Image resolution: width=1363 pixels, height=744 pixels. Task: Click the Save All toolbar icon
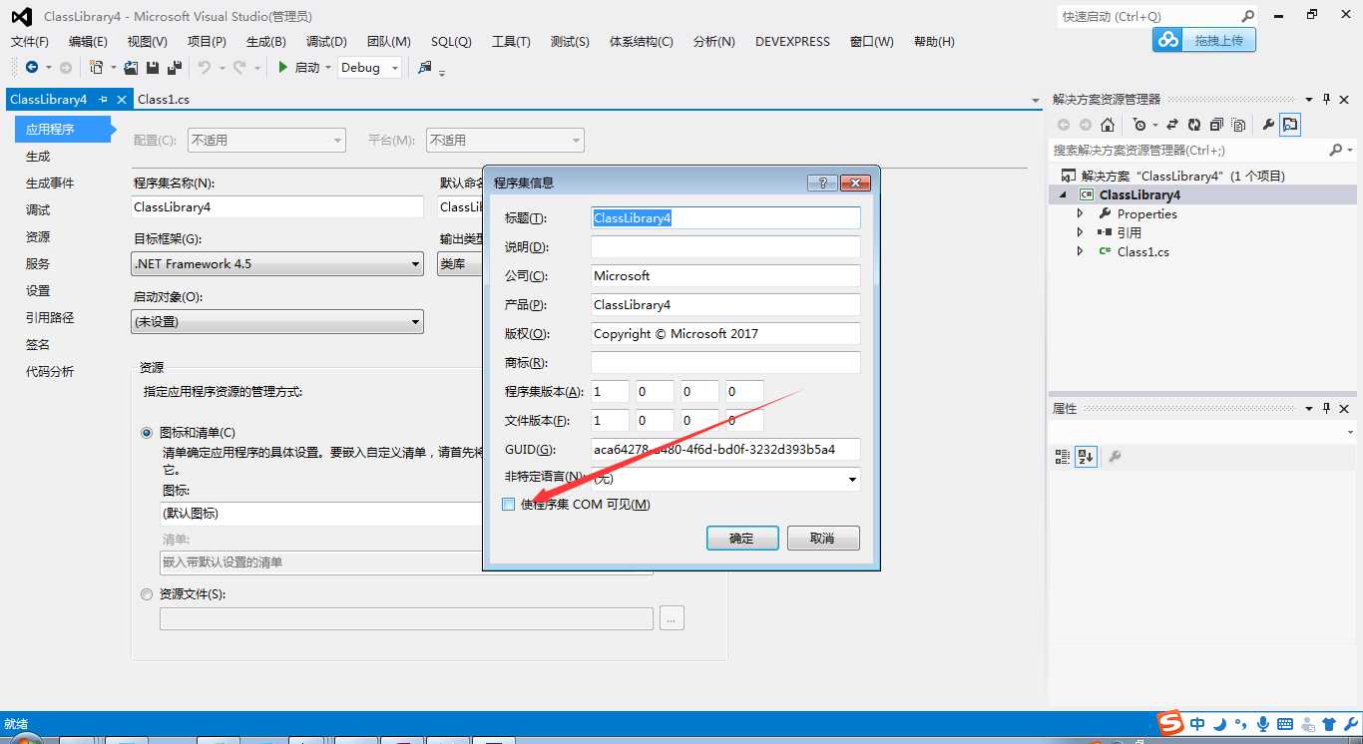pos(175,67)
